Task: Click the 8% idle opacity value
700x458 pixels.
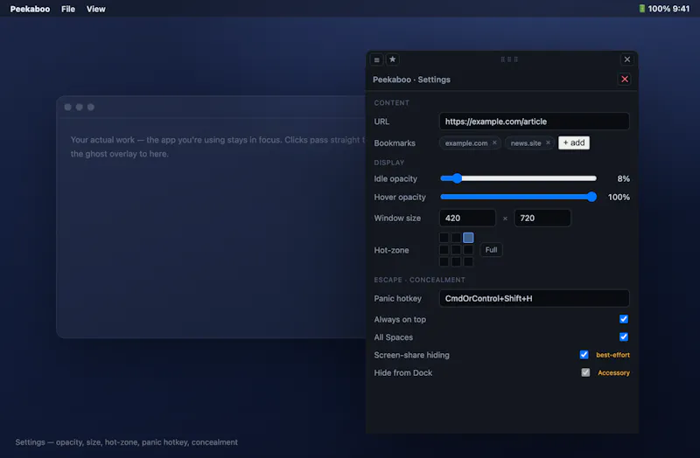Action: pyautogui.click(x=624, y=179)
